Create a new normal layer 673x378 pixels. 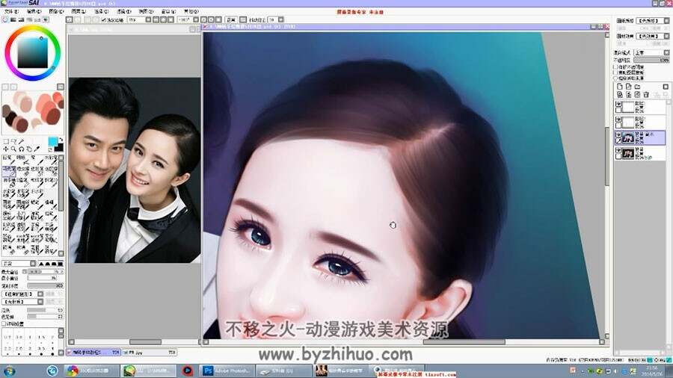coord(620,86)
